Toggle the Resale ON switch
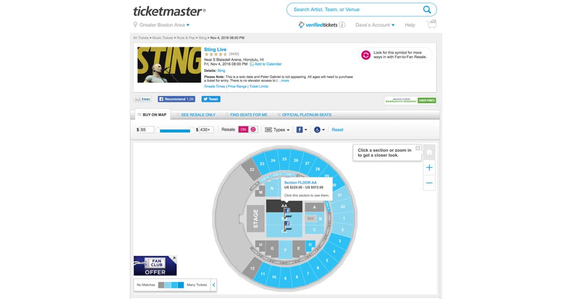The image size is (572, 299). click(248, 130)
